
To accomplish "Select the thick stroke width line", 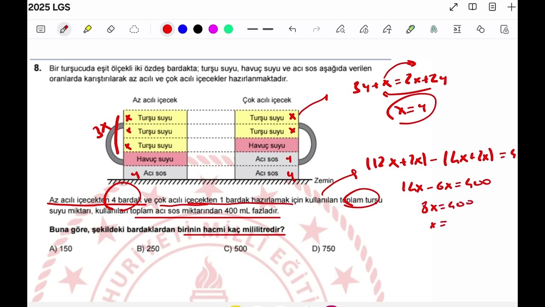I will [x=268, y=29].
